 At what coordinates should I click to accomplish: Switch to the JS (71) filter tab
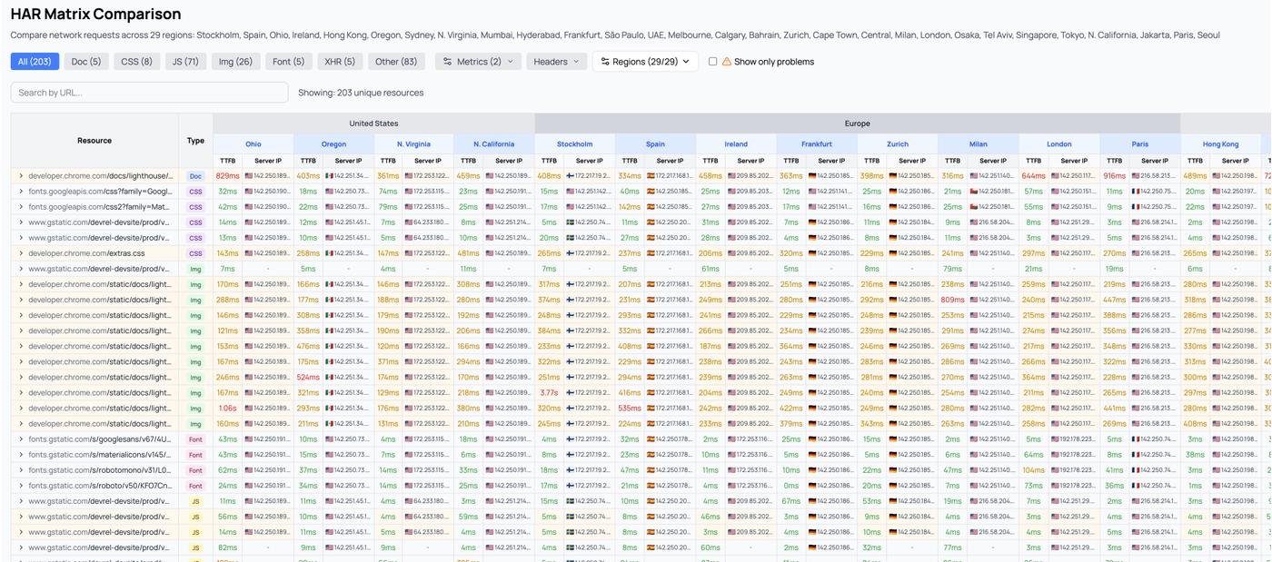(x=185, y=62)
